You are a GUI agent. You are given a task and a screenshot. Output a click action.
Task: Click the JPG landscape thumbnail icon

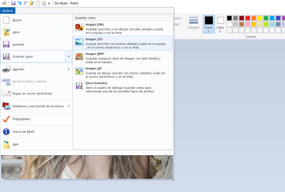[x=79, y=42]
